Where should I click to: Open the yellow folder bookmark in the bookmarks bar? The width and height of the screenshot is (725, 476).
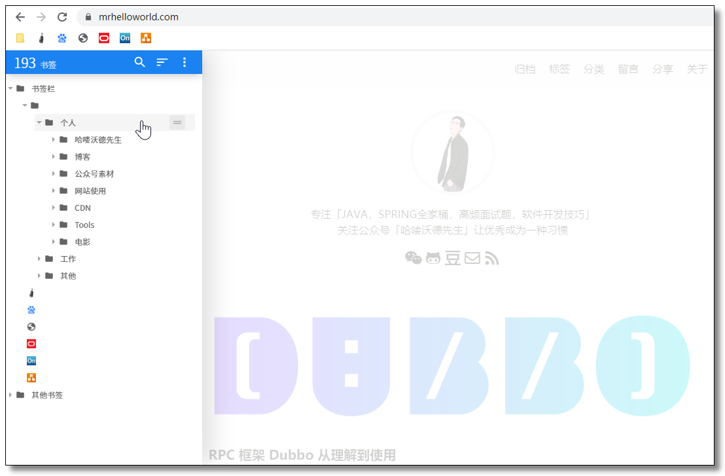pos(20,38)
